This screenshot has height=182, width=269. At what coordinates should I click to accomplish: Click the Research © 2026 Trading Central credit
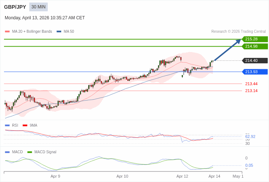click(238, 32)
